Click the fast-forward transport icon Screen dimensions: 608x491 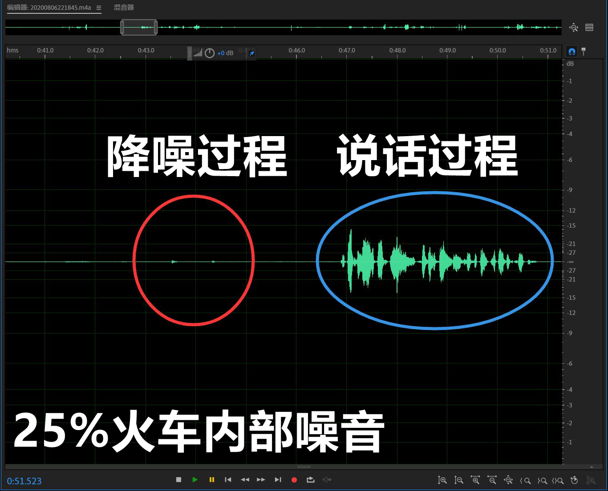click(261, 479)
